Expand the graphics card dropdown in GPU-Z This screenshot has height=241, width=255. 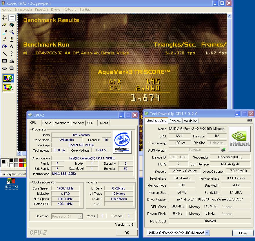pyautogui.click(x=207, y=233)
